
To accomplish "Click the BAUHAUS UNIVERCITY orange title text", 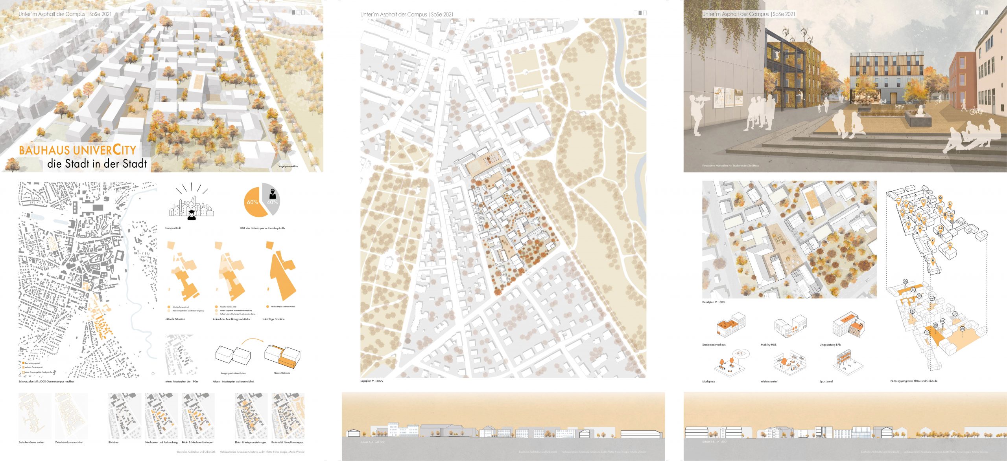I will tap(77, 150).
